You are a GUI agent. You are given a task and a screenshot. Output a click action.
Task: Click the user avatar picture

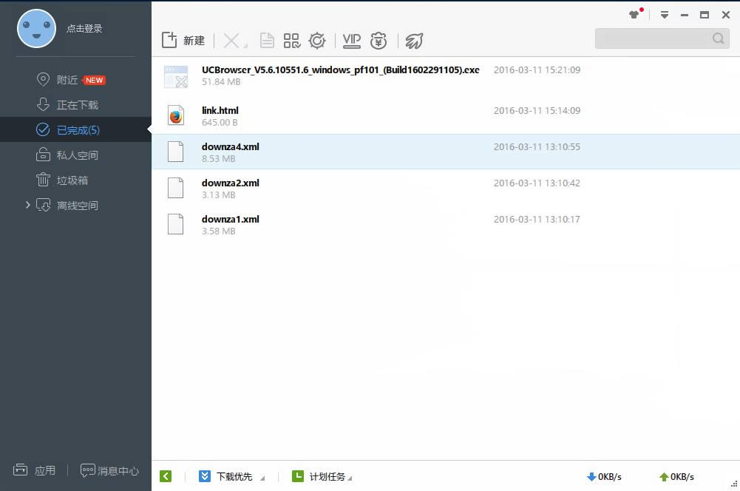(36, 29)
